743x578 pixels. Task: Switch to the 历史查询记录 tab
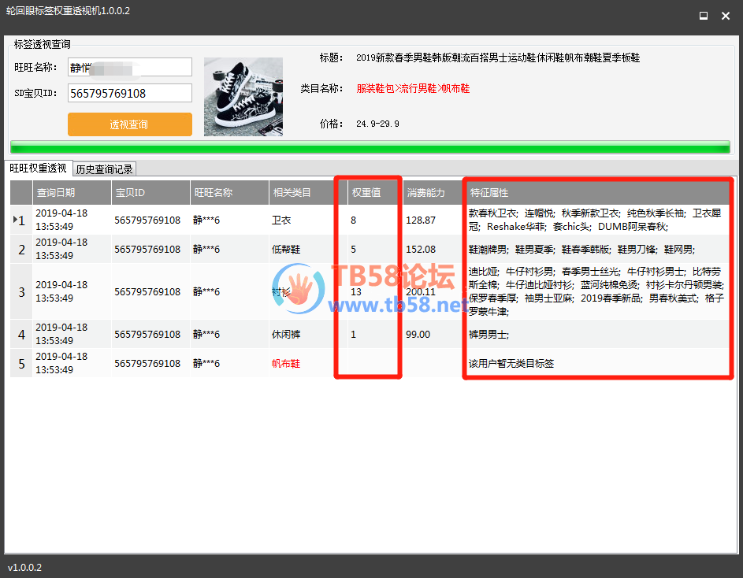click(x=105, y=169)
